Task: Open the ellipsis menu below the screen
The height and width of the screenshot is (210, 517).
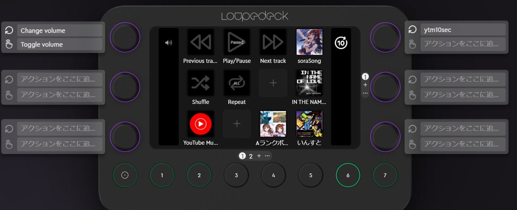Action: 267,156
